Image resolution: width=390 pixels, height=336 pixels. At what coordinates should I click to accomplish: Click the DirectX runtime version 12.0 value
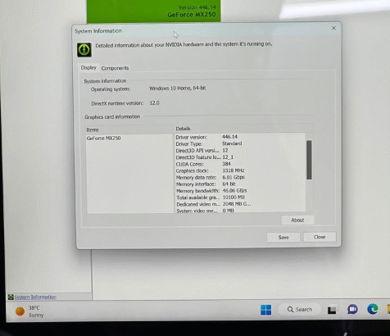click(x=154, y=103)
